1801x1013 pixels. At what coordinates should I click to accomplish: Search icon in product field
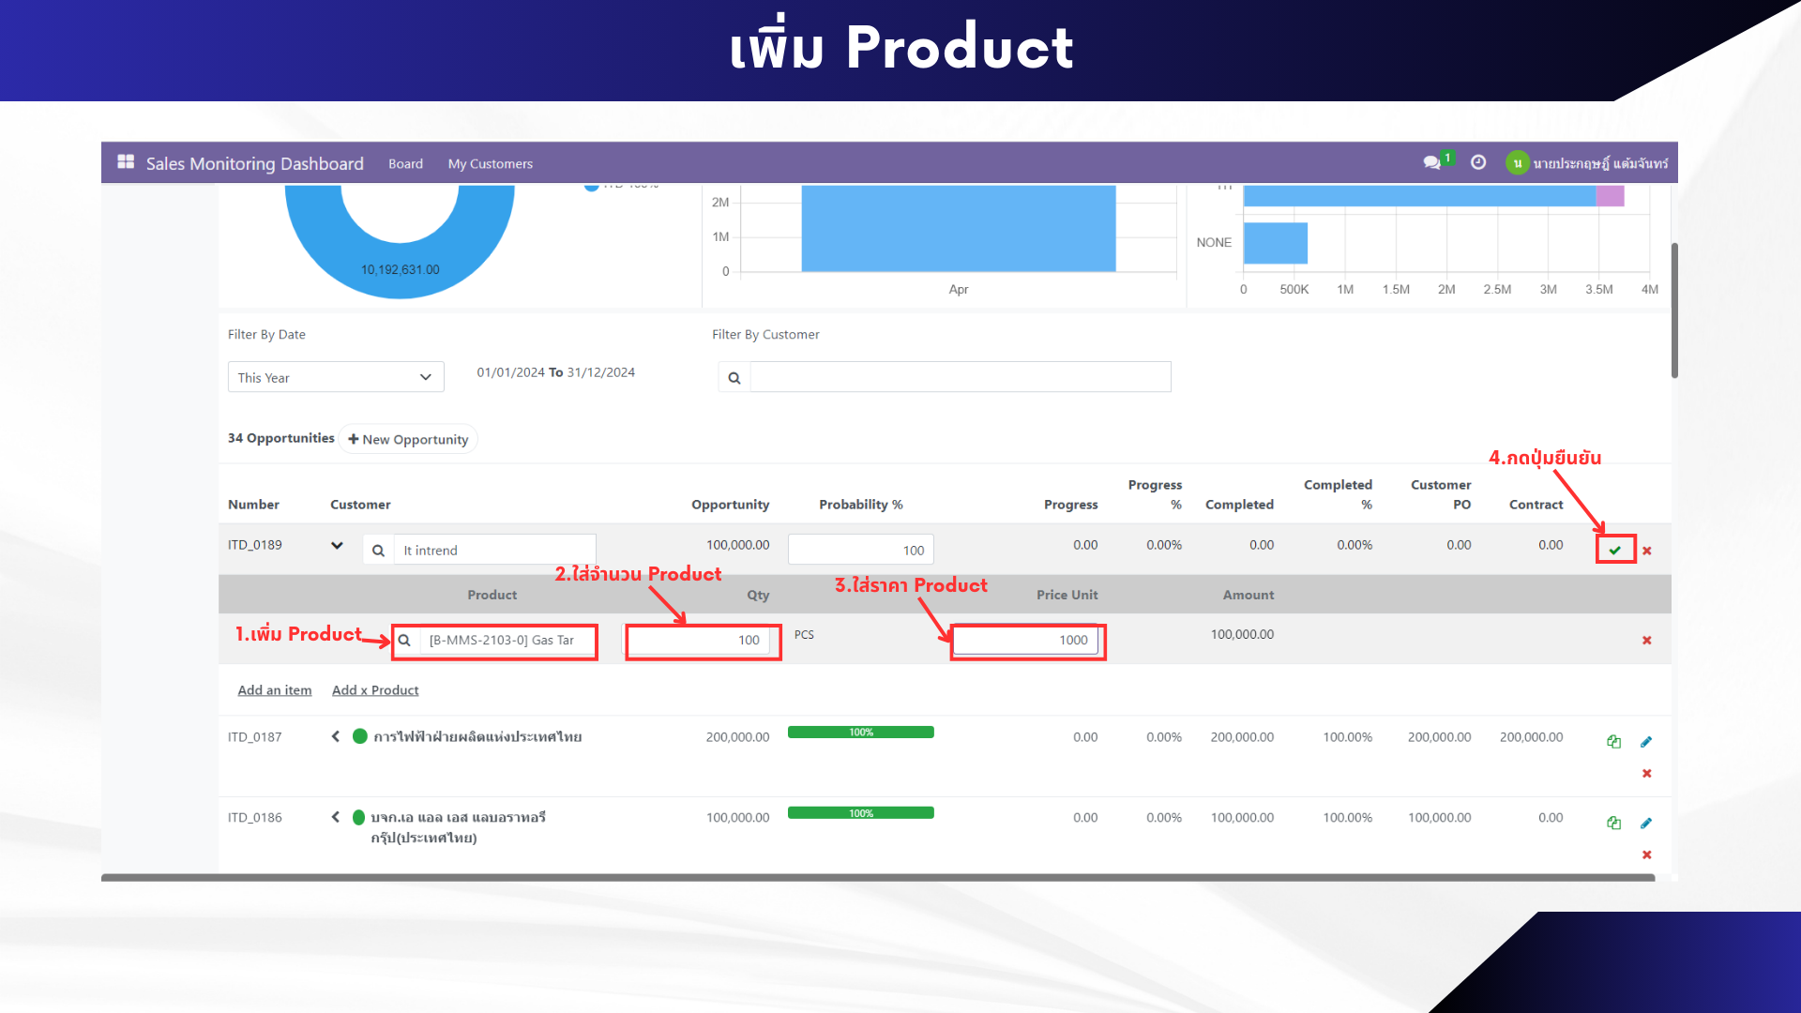(x=404, y=641)
